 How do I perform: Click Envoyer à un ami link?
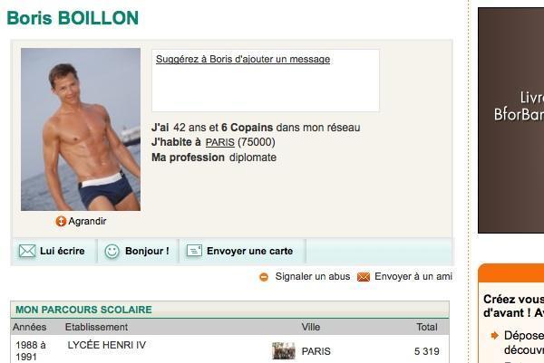pos(413,276)
